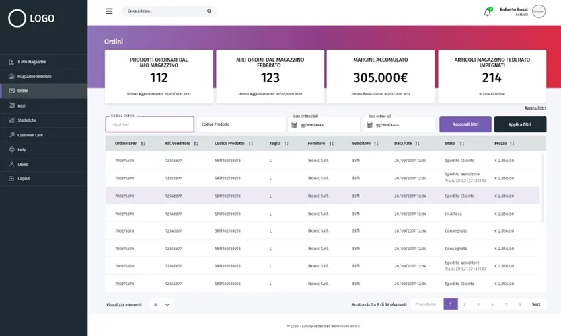Click the 'In Attesa' status cell

point(453,214)
